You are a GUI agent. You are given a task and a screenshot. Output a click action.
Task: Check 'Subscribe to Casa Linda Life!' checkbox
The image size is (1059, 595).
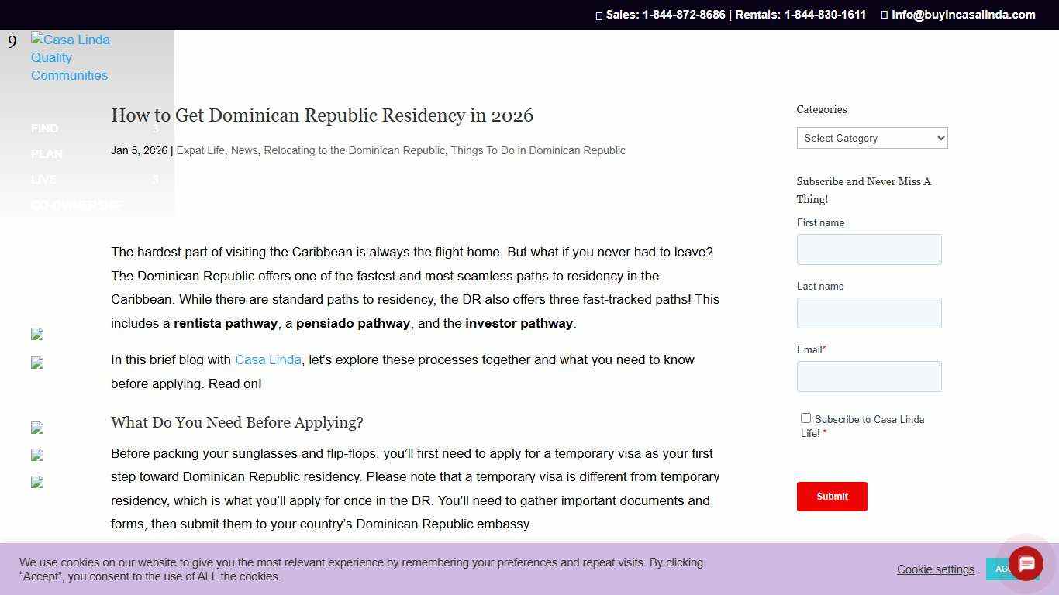tap(805, 418)
